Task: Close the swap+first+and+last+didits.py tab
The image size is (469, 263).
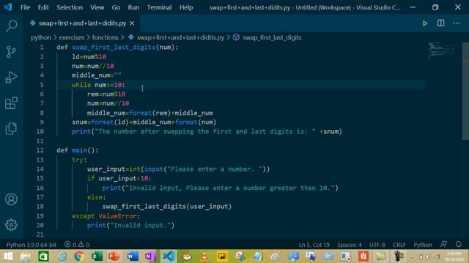Action: (x=132, y=23)
